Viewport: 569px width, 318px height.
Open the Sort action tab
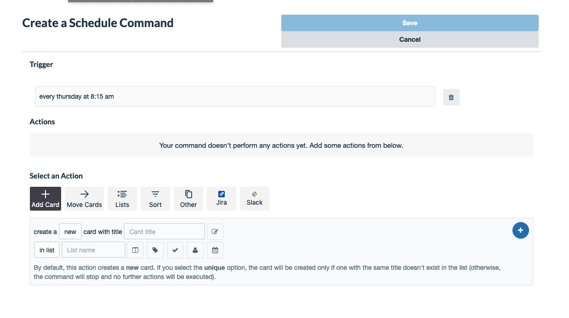pyautogui.click(x=155, y=199)
